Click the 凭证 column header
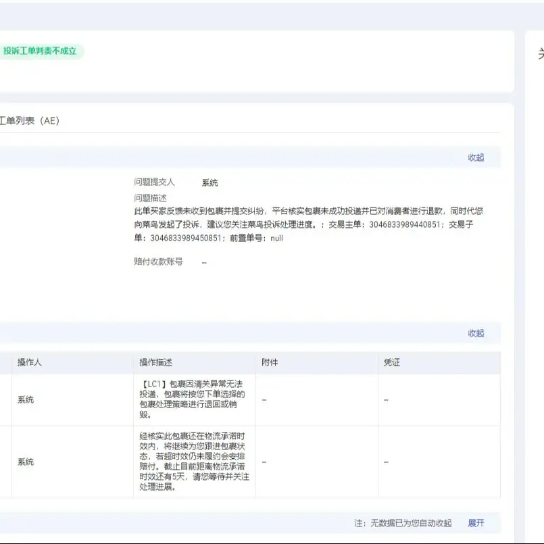Screen dimensions: 544x544 [x=392, y=362]
